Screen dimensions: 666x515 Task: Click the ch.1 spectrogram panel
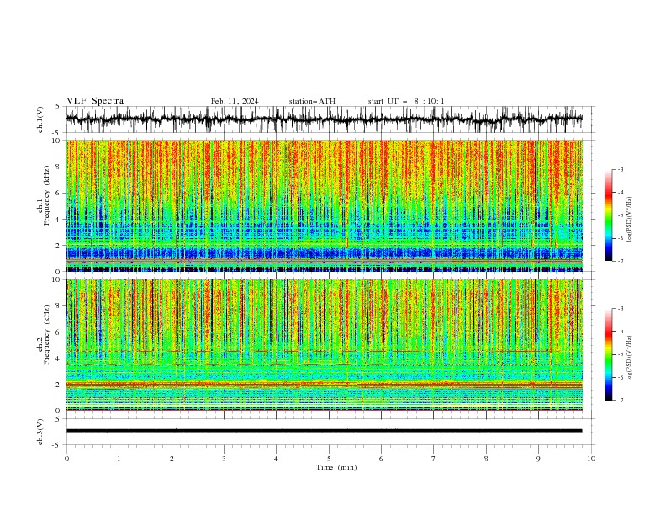324,205
